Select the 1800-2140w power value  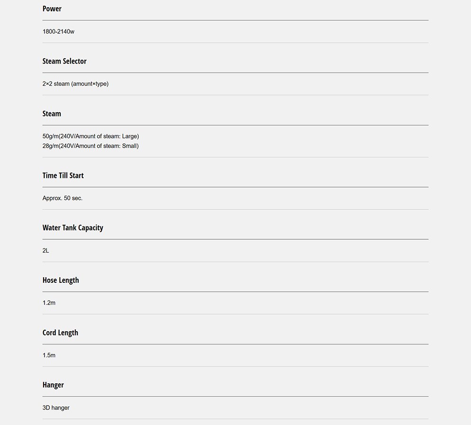click(58, 32)
